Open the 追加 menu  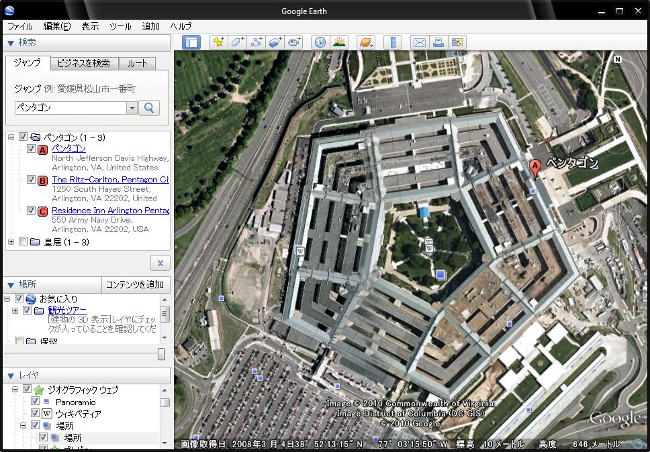tap(151, 27)
